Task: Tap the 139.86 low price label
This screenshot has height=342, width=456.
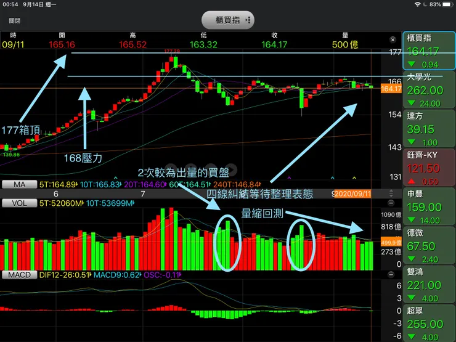Action: coord(11,155)
